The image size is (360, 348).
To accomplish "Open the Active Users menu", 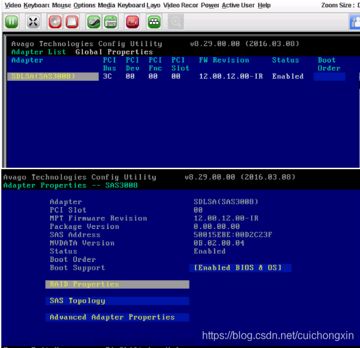I will point(238,5).
